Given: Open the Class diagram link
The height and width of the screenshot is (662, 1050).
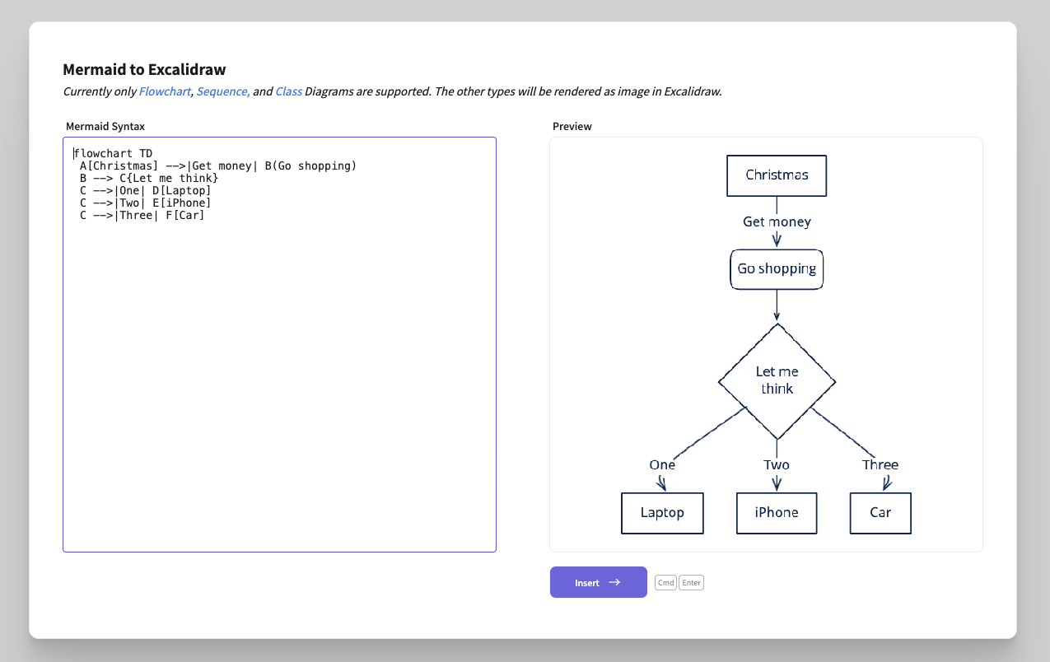Looking at the screenshot, I should (288, 91).
